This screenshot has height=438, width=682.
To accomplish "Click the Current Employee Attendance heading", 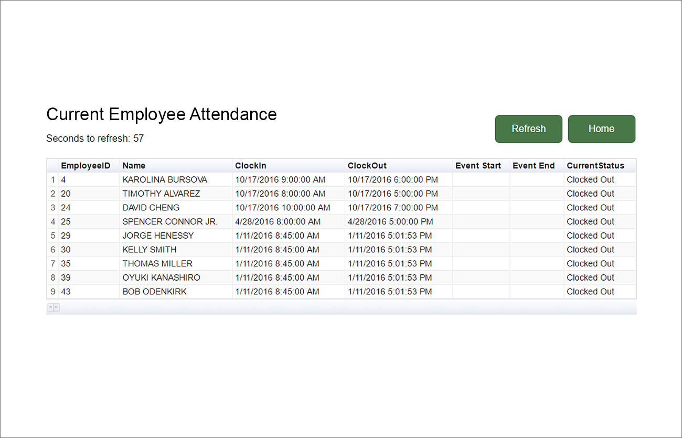I will pos(162,114).
